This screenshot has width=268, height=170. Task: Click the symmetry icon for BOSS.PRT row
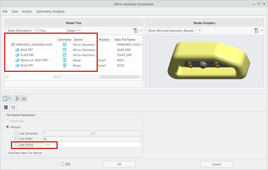coord(65,65)
